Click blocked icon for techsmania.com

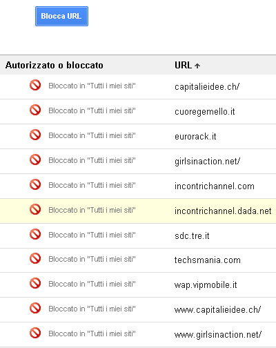point(35,258)
